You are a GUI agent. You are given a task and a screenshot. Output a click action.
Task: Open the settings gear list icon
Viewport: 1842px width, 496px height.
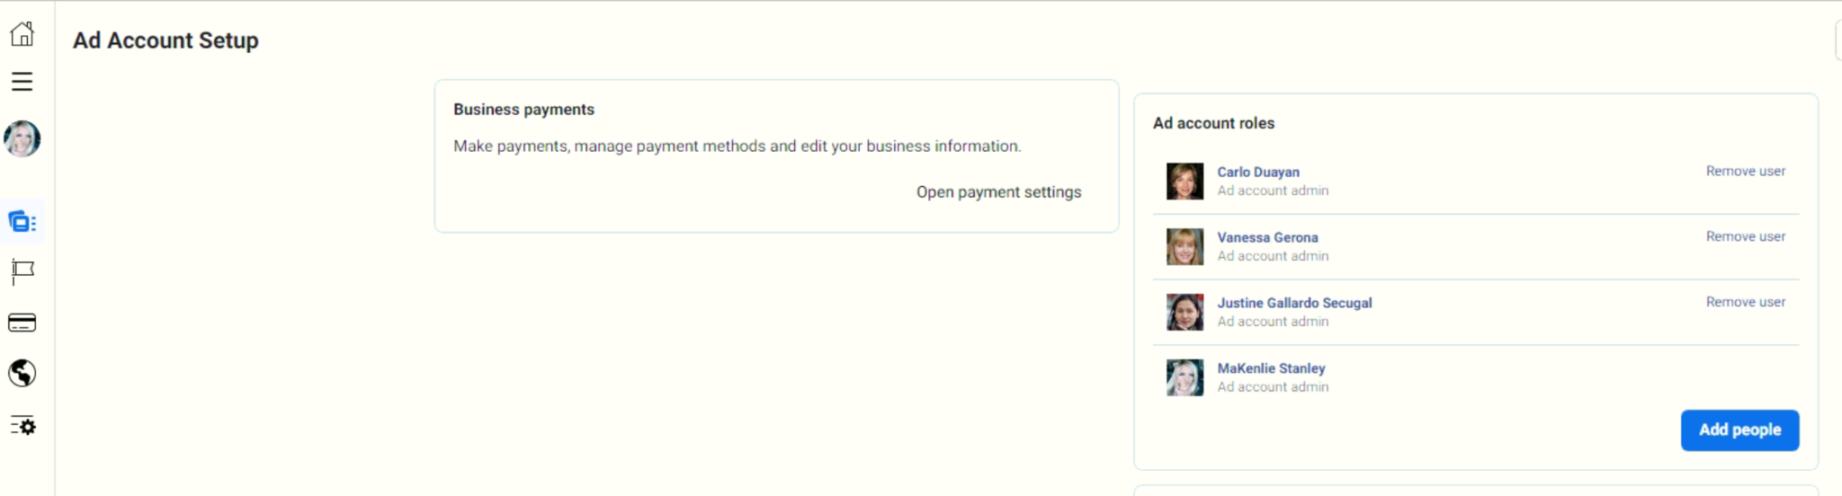[x=22, y=426]
